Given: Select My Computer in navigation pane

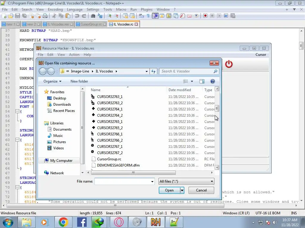Looking at the screenshot, I should (x=61, y=161).
